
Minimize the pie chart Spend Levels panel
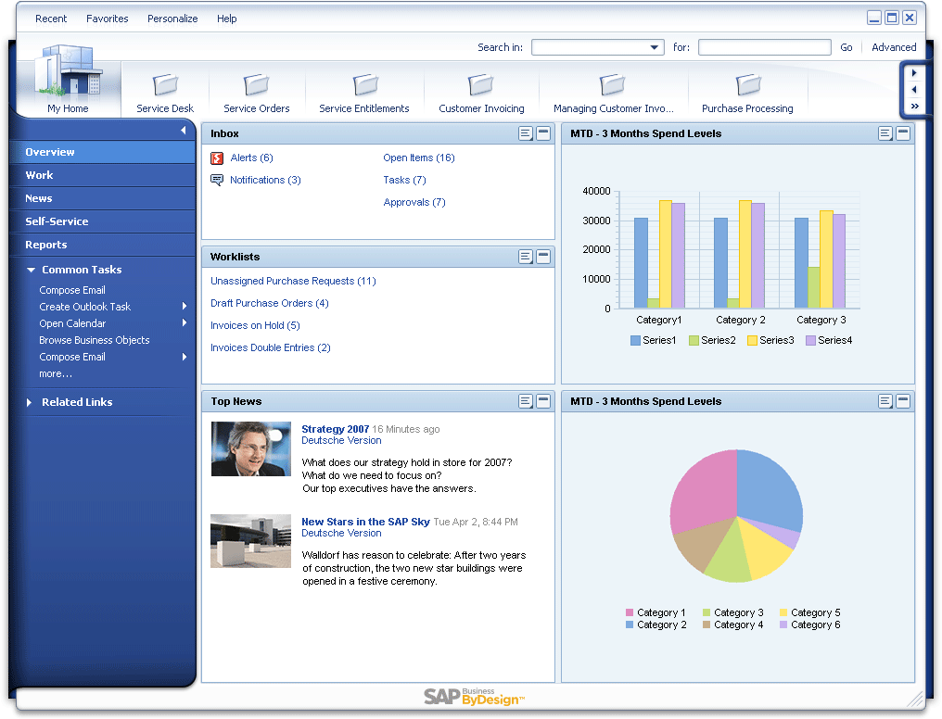coord(902,401)
